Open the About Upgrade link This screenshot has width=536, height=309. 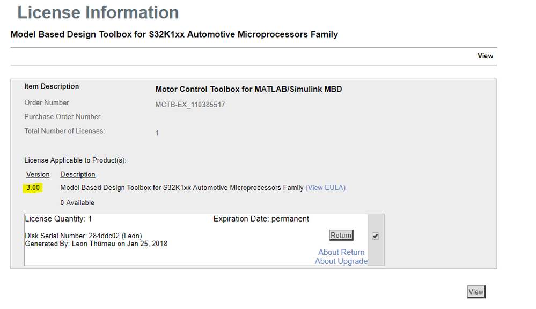click(x=341, y=261)
